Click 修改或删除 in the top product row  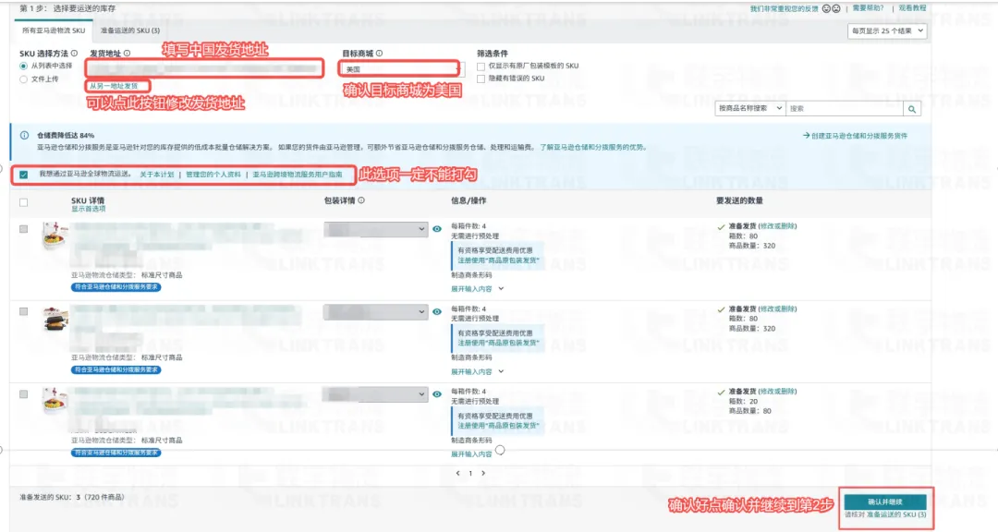(x=777, y=226)
